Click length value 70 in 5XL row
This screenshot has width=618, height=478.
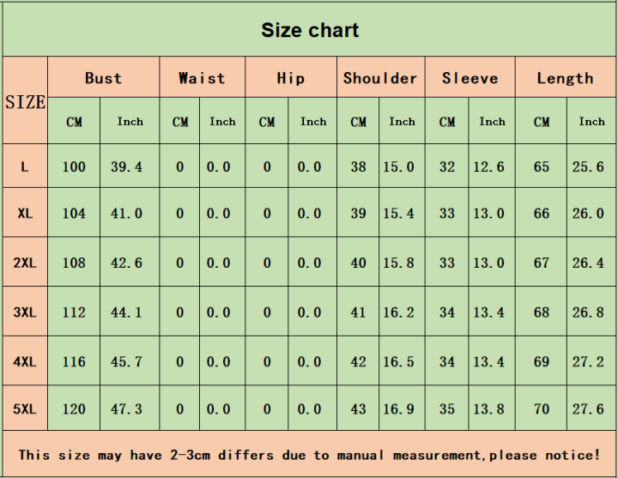pos(541,408)
